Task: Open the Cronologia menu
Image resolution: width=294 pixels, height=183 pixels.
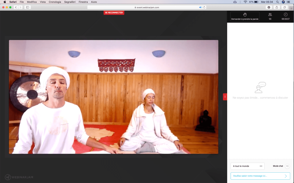Action: pos(55,2)
